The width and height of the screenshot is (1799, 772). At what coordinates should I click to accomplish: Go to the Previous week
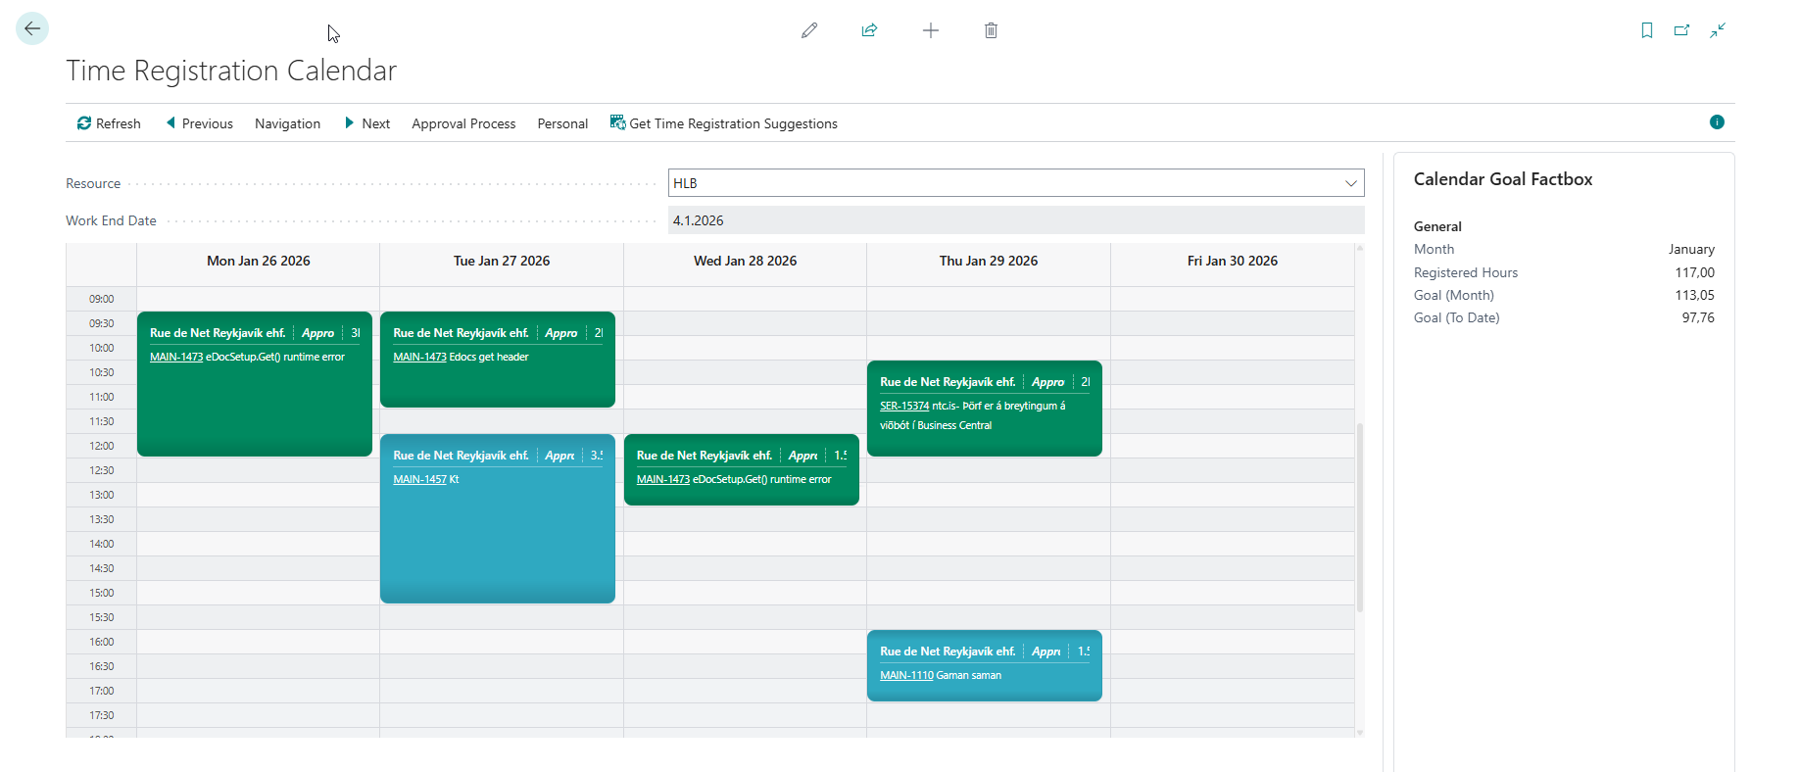point(200,123)
